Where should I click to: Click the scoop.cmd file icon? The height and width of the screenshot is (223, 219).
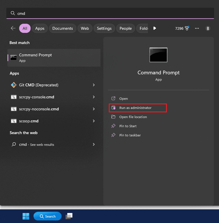click(13, 121)
